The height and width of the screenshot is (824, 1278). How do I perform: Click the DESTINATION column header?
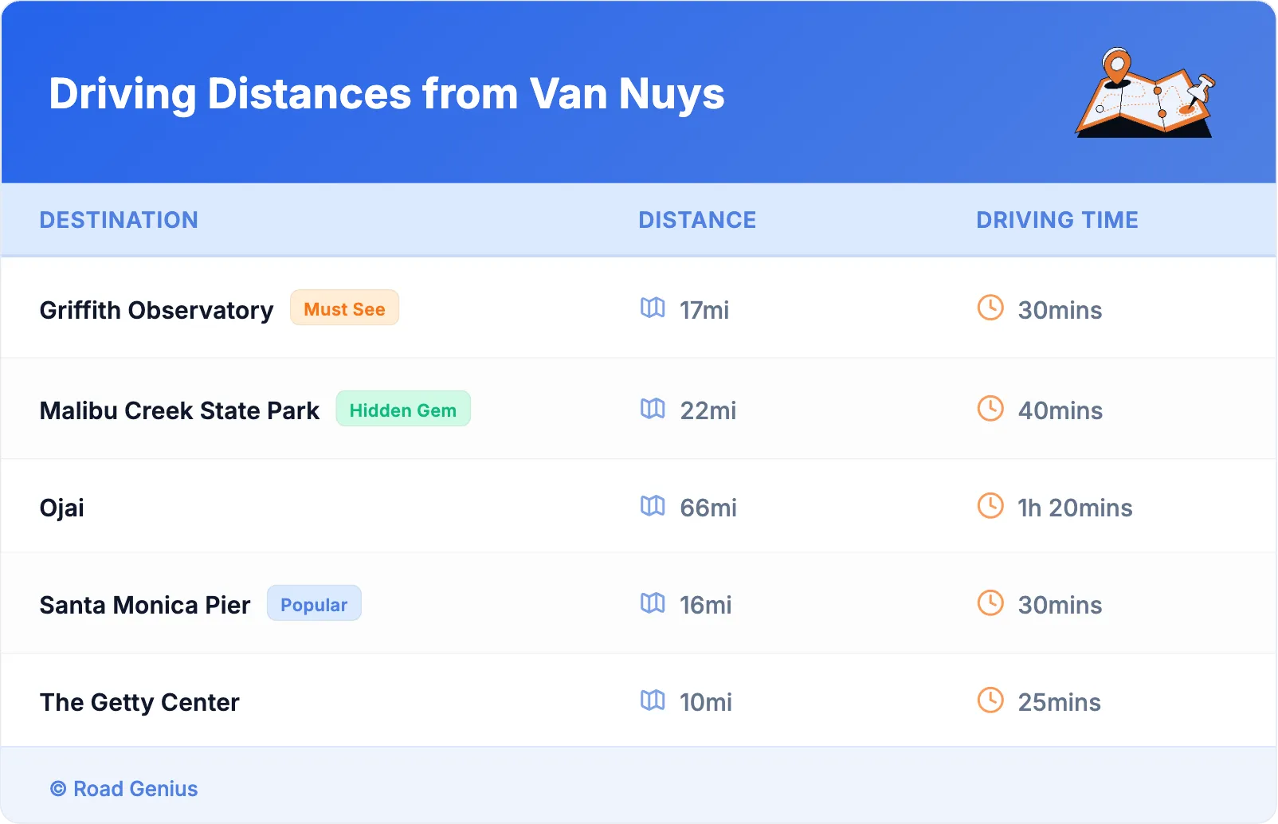pos(119,220)
